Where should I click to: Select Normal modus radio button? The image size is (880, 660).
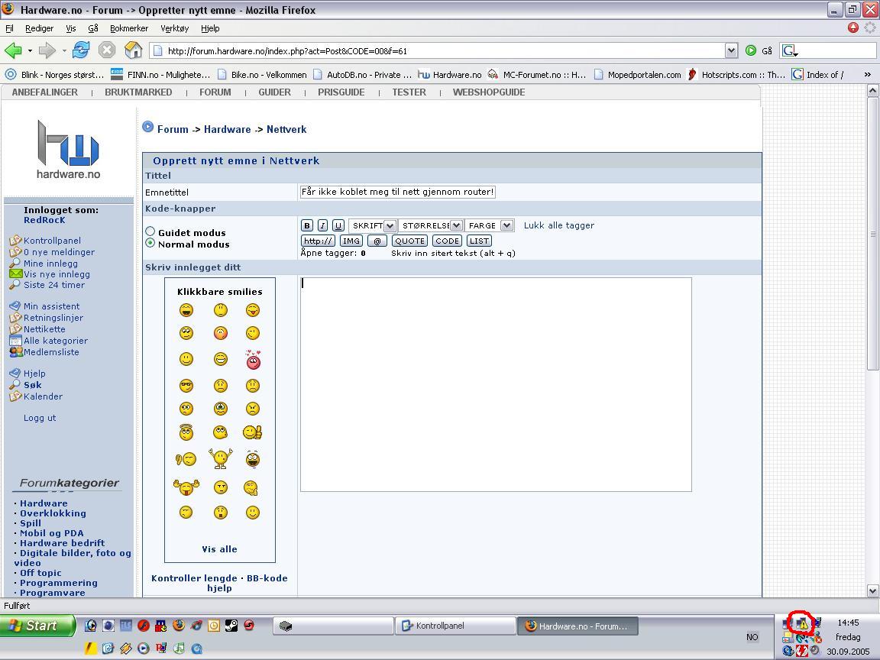[x=150, y=243]
